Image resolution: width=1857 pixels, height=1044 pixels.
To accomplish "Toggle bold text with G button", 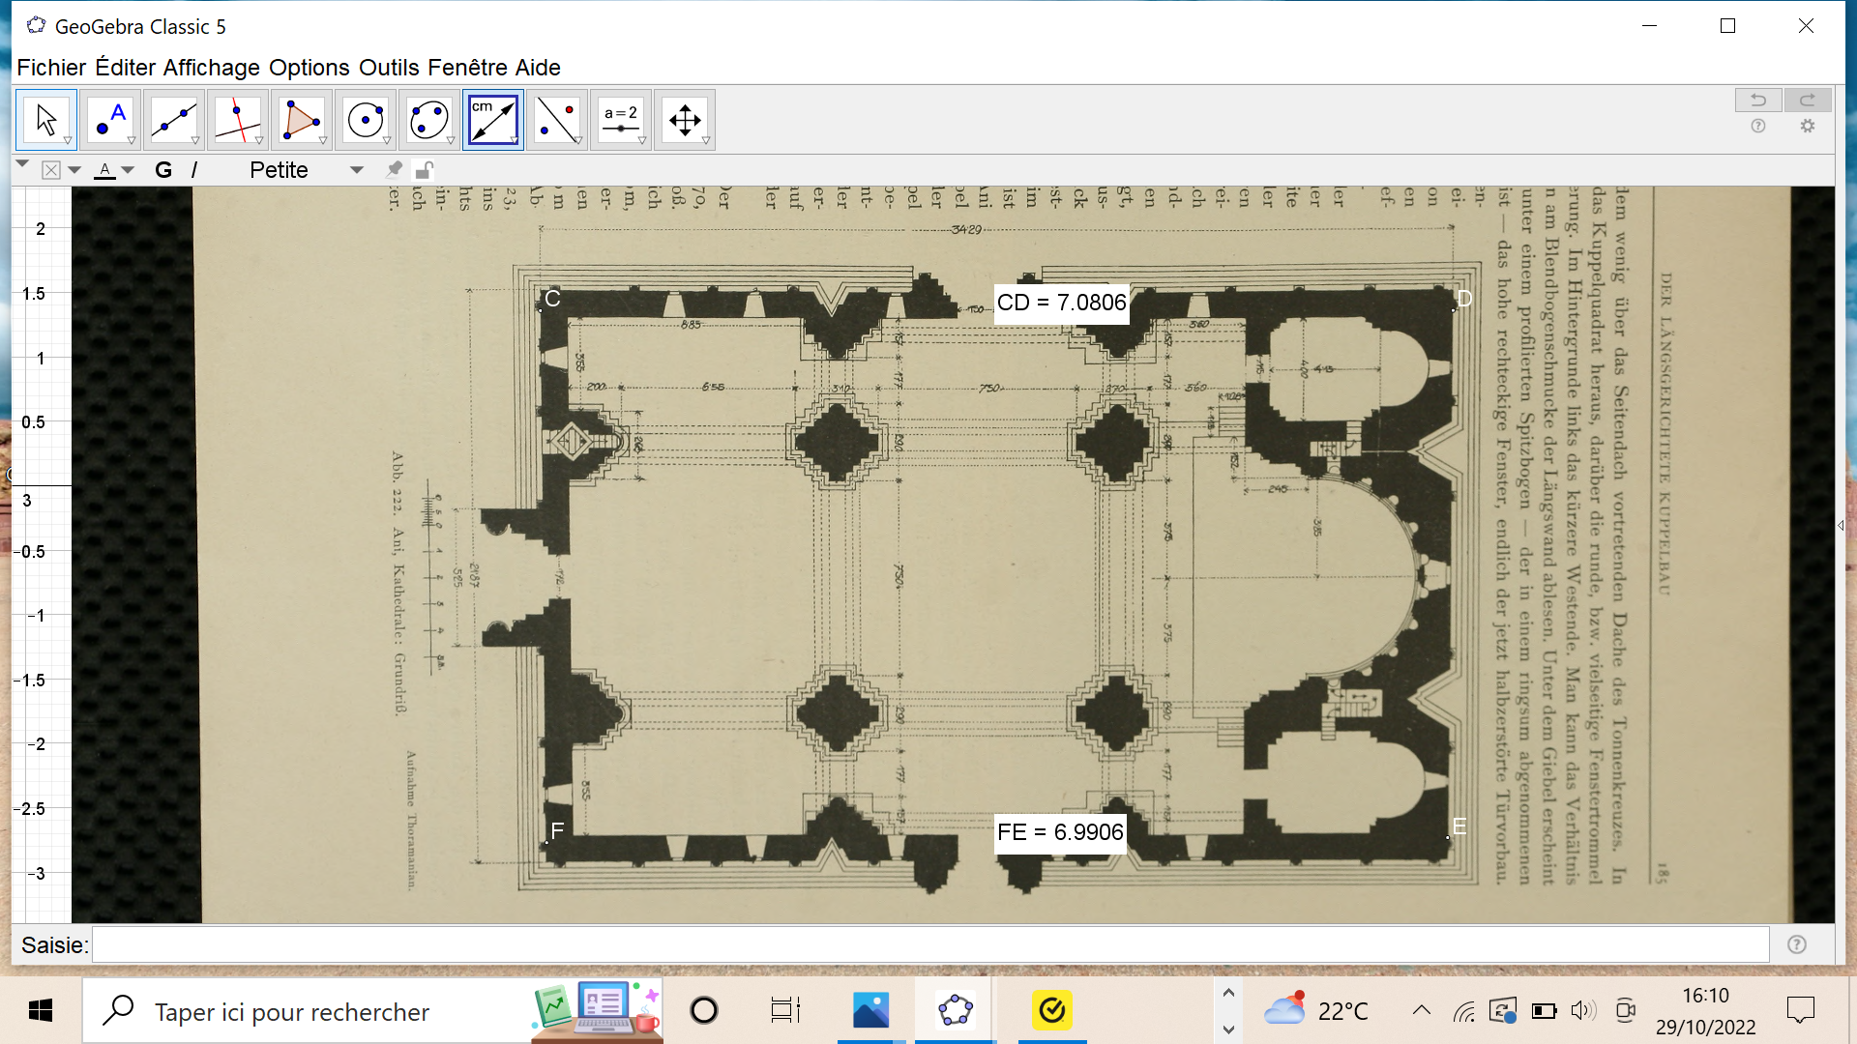I will pos(163,170).
